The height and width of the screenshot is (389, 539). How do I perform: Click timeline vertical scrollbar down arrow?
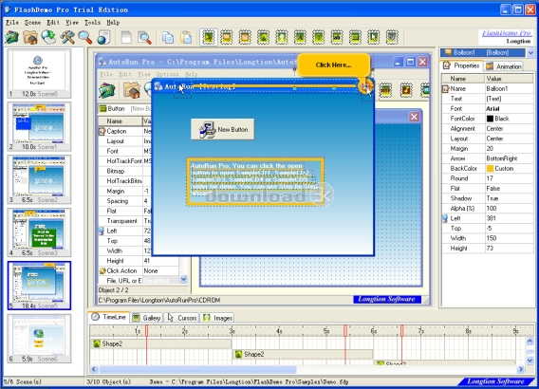pyautogui.click(x=530, y=361)
